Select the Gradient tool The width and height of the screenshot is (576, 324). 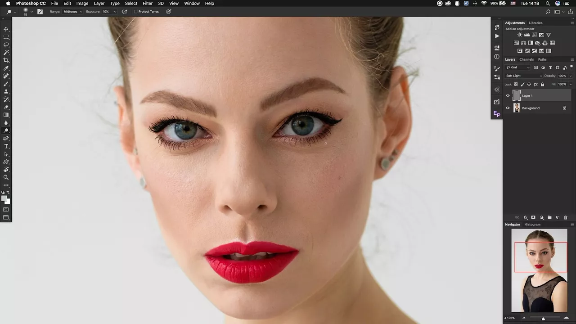(x=6, y=115)
